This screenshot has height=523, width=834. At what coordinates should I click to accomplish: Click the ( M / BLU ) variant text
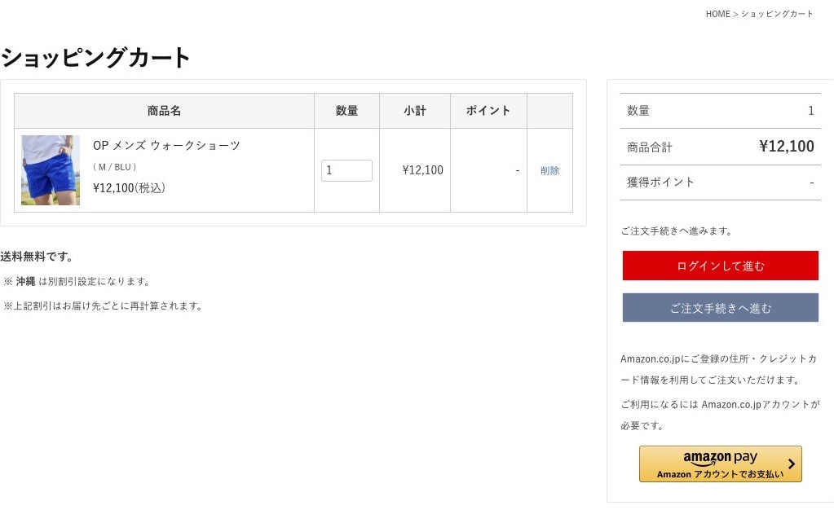115,167
